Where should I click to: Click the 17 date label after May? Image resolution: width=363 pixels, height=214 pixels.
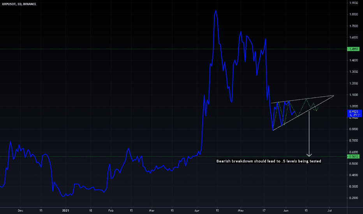click(x=264, y=210)
